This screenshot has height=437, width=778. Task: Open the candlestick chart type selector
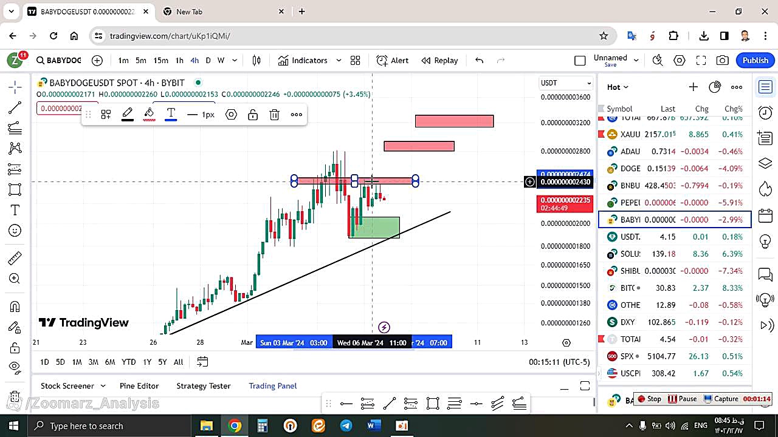[256, 60]
